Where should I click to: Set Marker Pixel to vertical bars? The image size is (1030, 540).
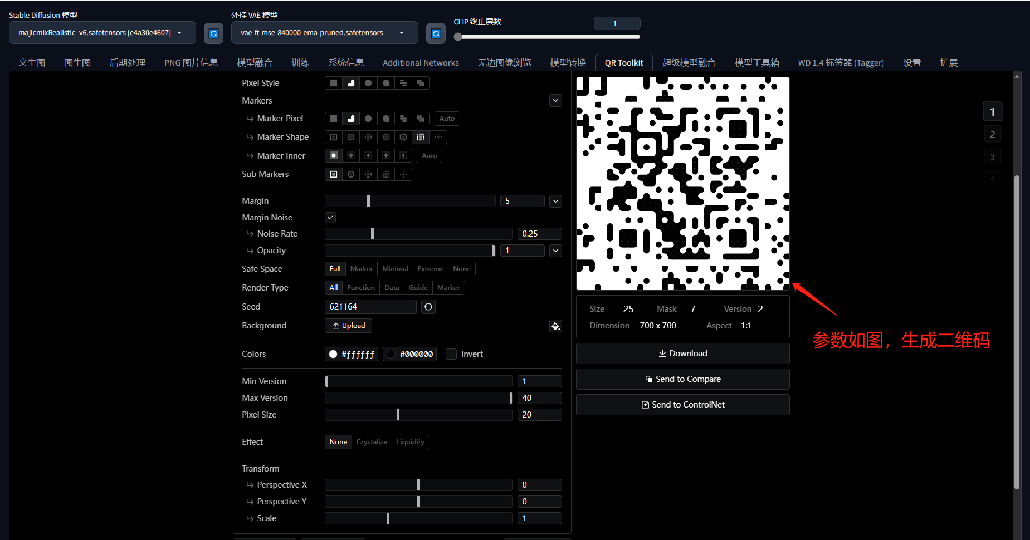pyautogui.click(x=421, y=119)
